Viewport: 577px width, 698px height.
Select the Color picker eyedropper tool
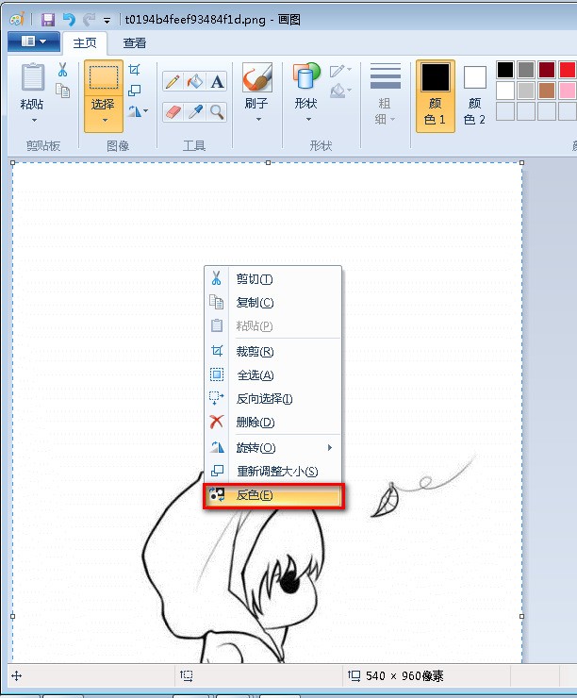pyautogui.click(x=194, y=111)
